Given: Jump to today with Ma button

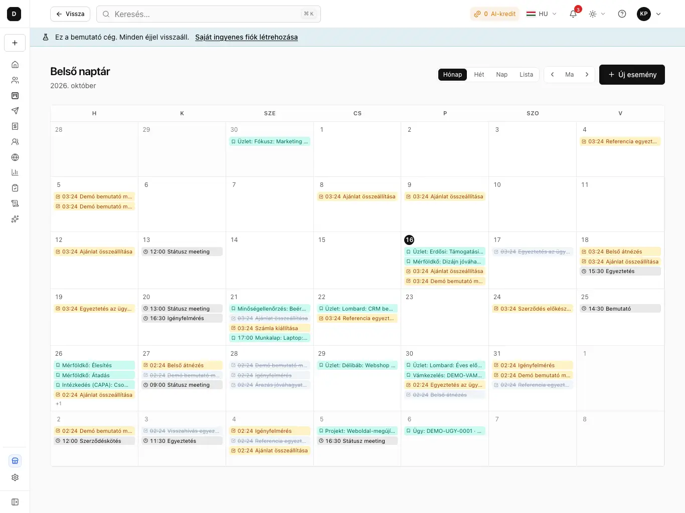Looking at the screenshot, I should tap(570, 75).
